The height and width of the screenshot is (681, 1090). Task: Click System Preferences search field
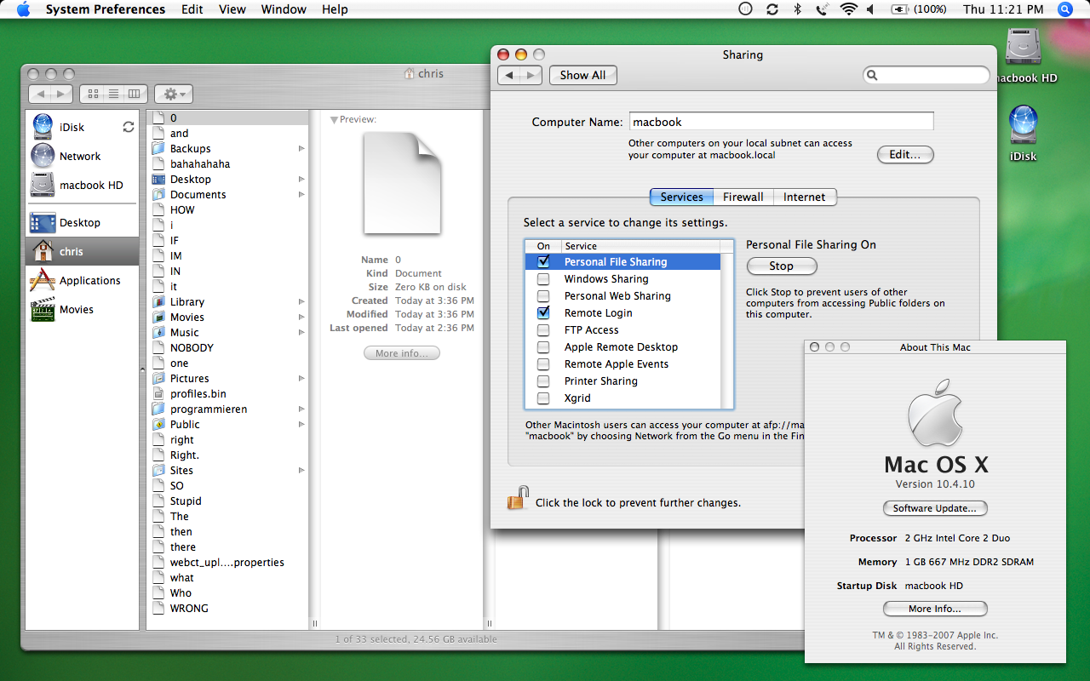(x=926, y=75)
